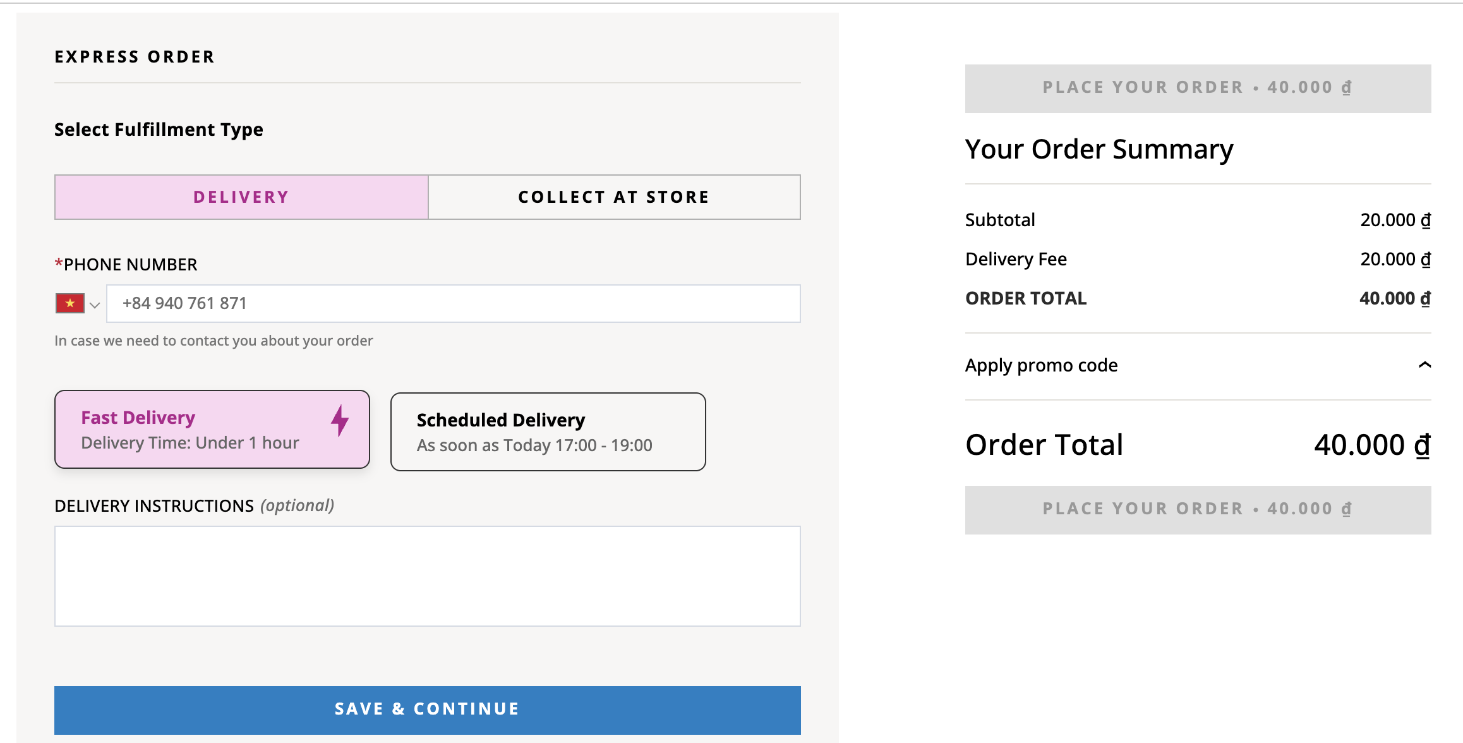Click the Save & Continue button
1463x743 pixels.
coord(428,710)
